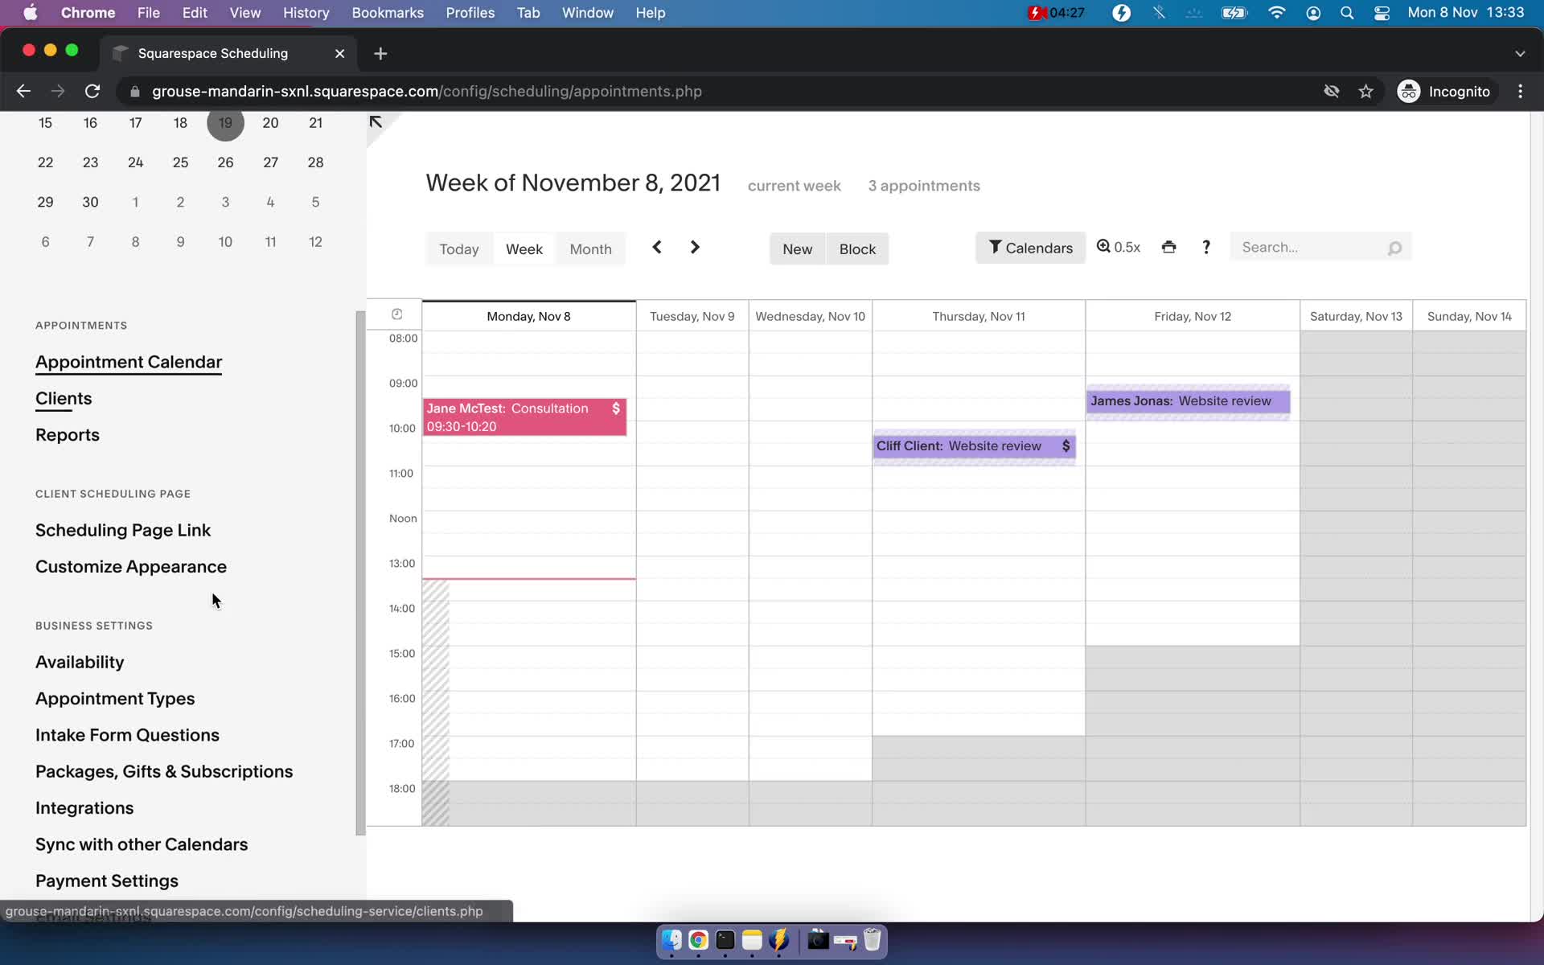Click the dollar sign on Cliff Client appointment

click(1066, 446)
